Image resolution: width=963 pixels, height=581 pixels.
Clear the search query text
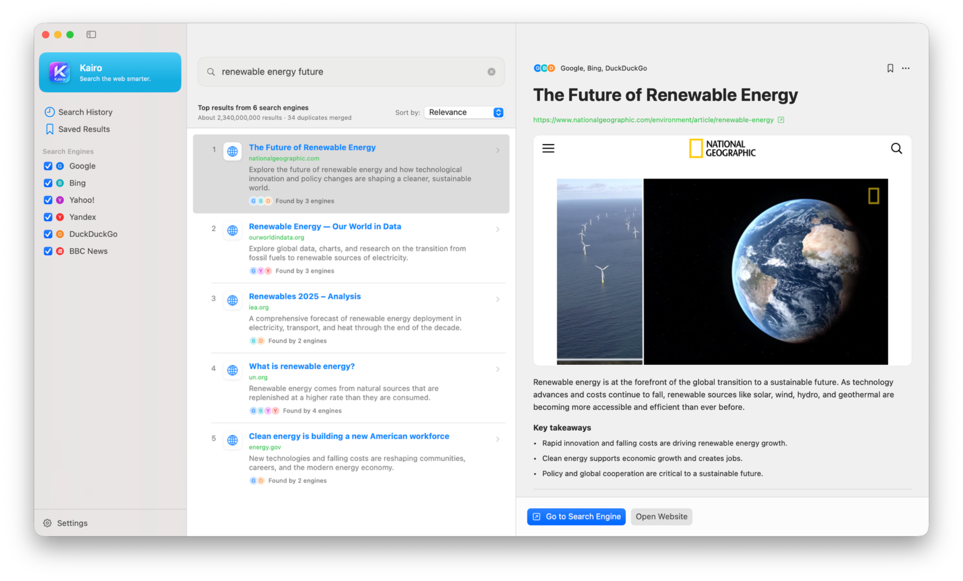(x=491, y=72)
